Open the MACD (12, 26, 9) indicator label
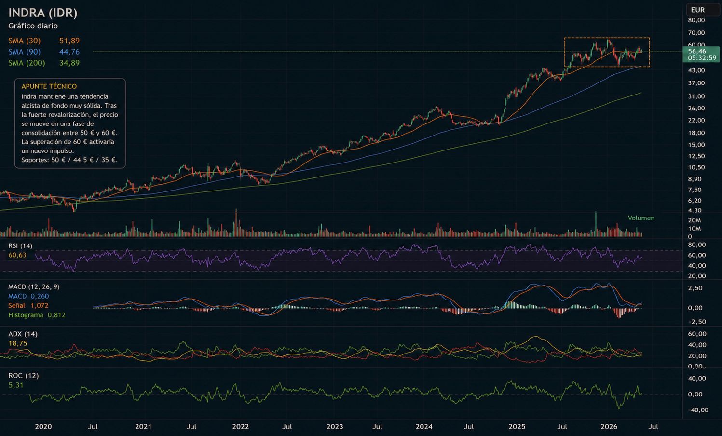Viewport: 722px width, 436px height. coord(34,287)
